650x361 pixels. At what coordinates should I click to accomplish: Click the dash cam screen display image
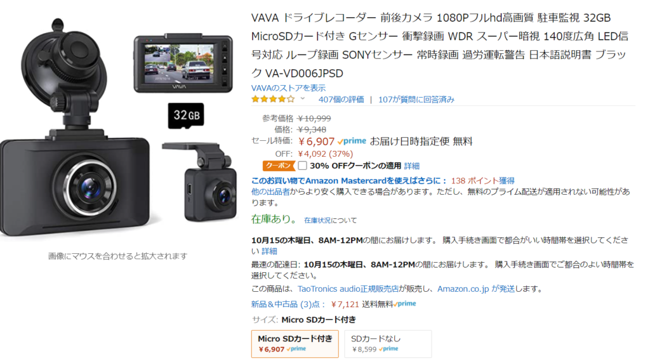click(x=183, y=63)
